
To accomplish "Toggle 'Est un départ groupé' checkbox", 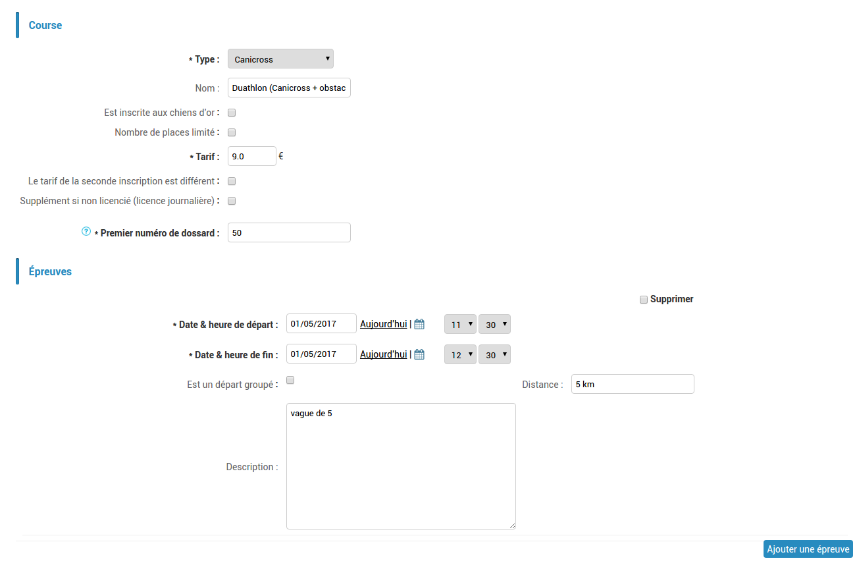I will [x=290, y=380].
